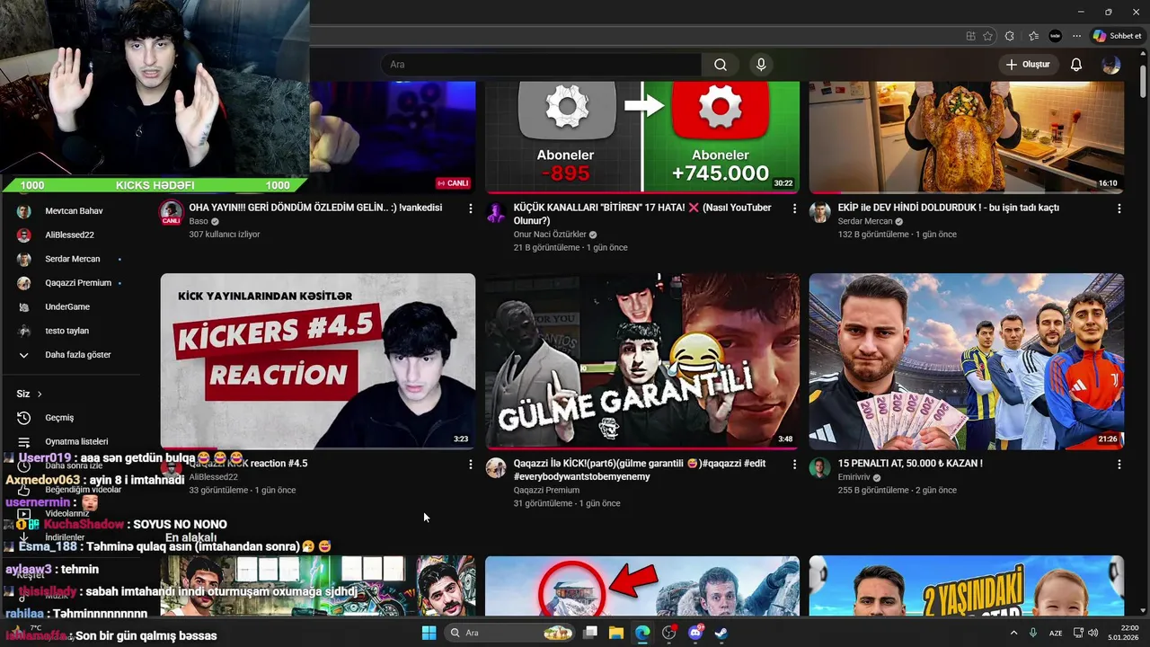Image resolution: width=1150 pixels, height=647 pixels.
Task: Open Onur Naci Öztürkler channel name link
Action: tap(550, 235)
